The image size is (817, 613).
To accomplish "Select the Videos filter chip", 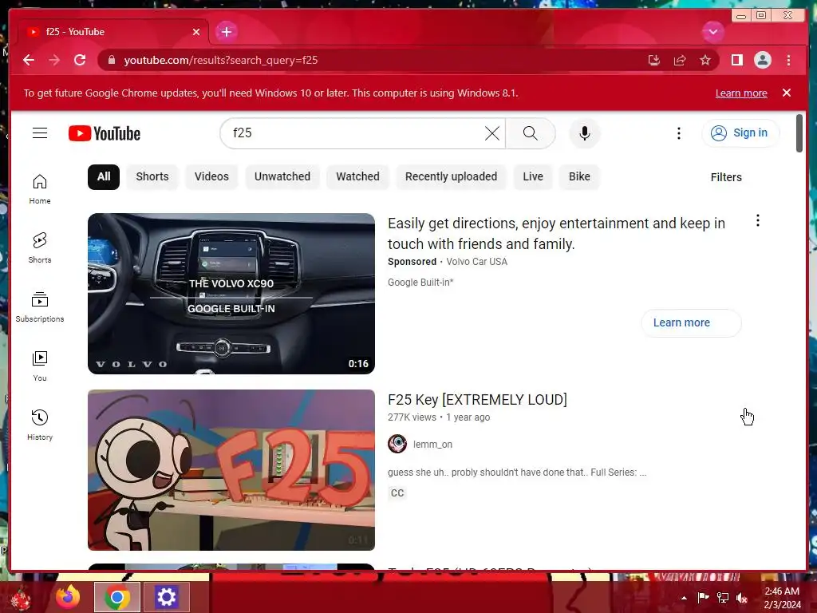I will point(211,176).
